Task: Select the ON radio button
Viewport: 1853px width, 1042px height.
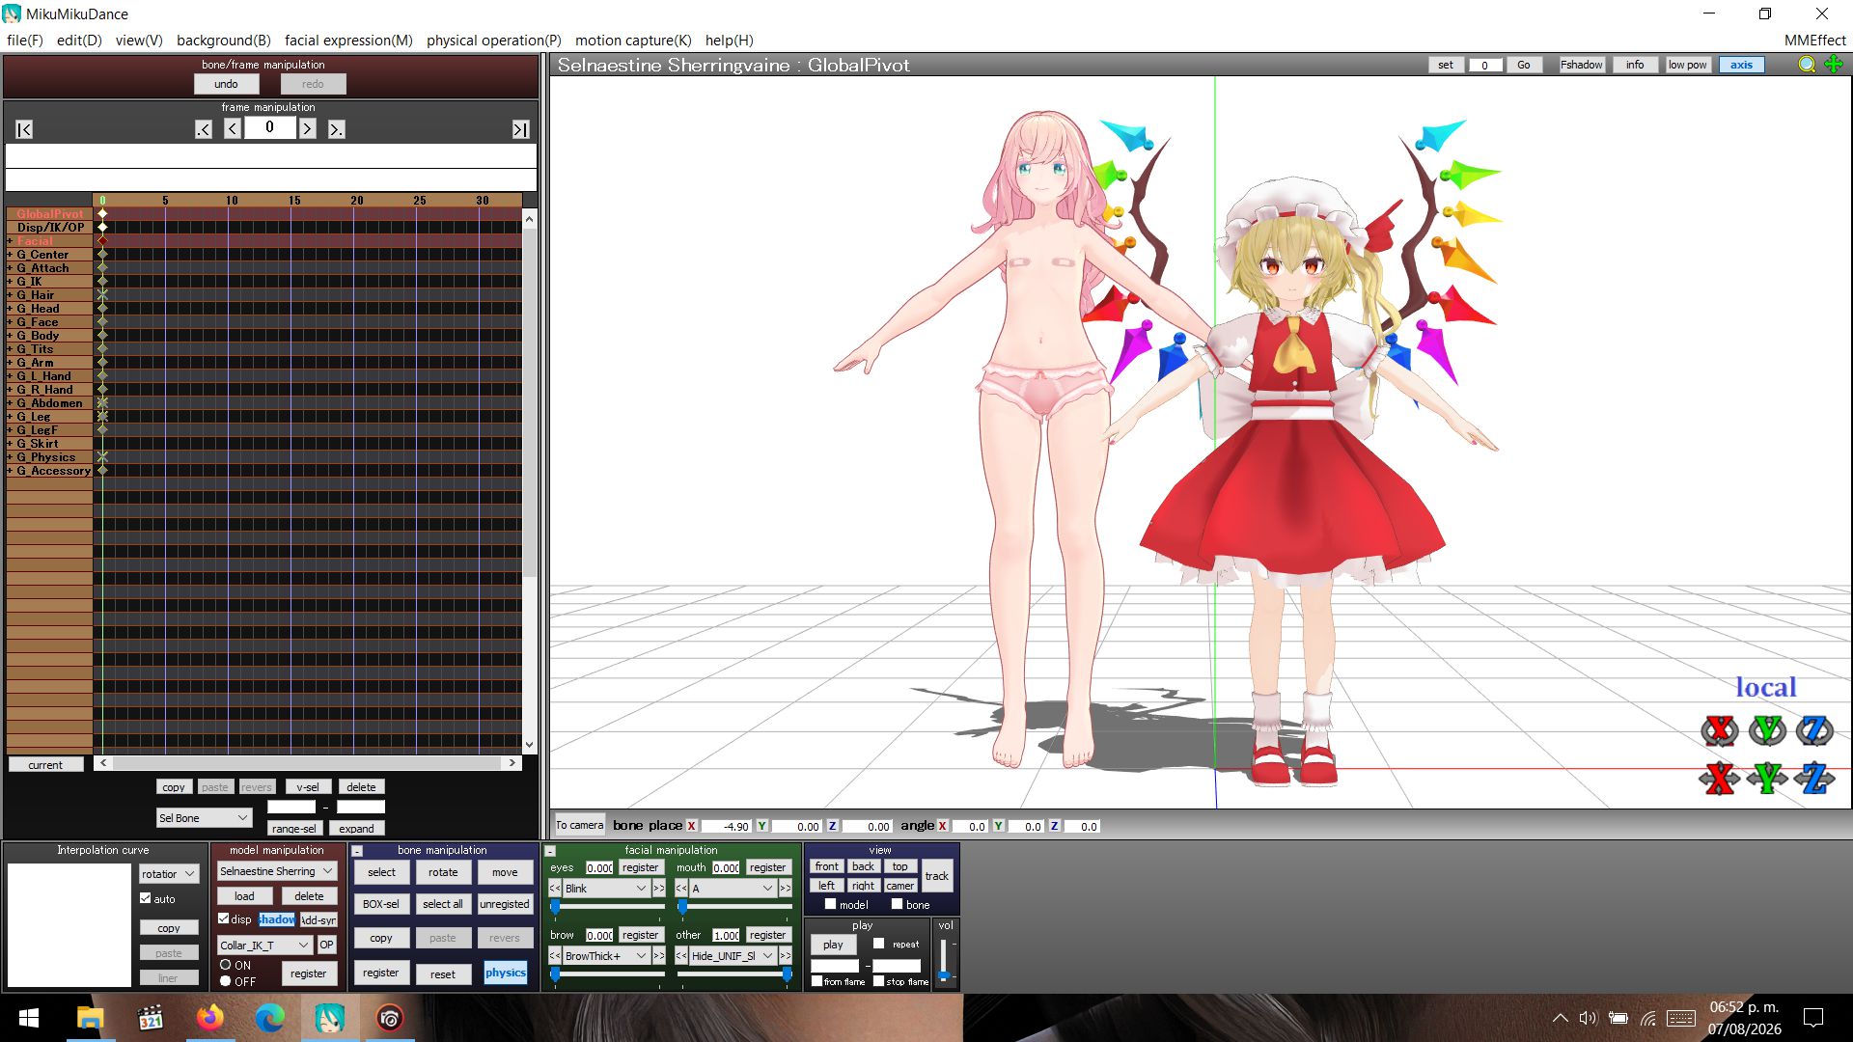Action: [226, 965]
